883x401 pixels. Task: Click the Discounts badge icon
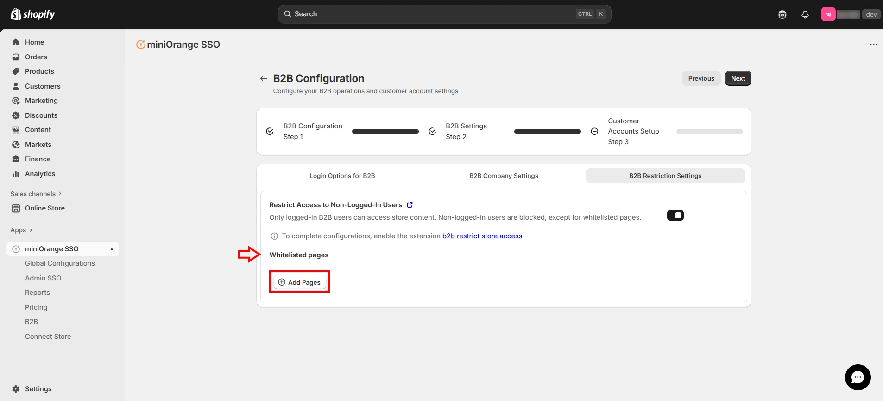click(16, 115)
